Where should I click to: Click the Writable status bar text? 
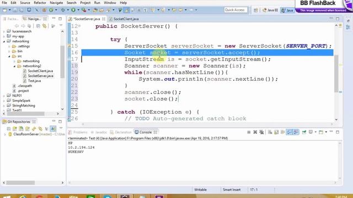click(200, 190)
